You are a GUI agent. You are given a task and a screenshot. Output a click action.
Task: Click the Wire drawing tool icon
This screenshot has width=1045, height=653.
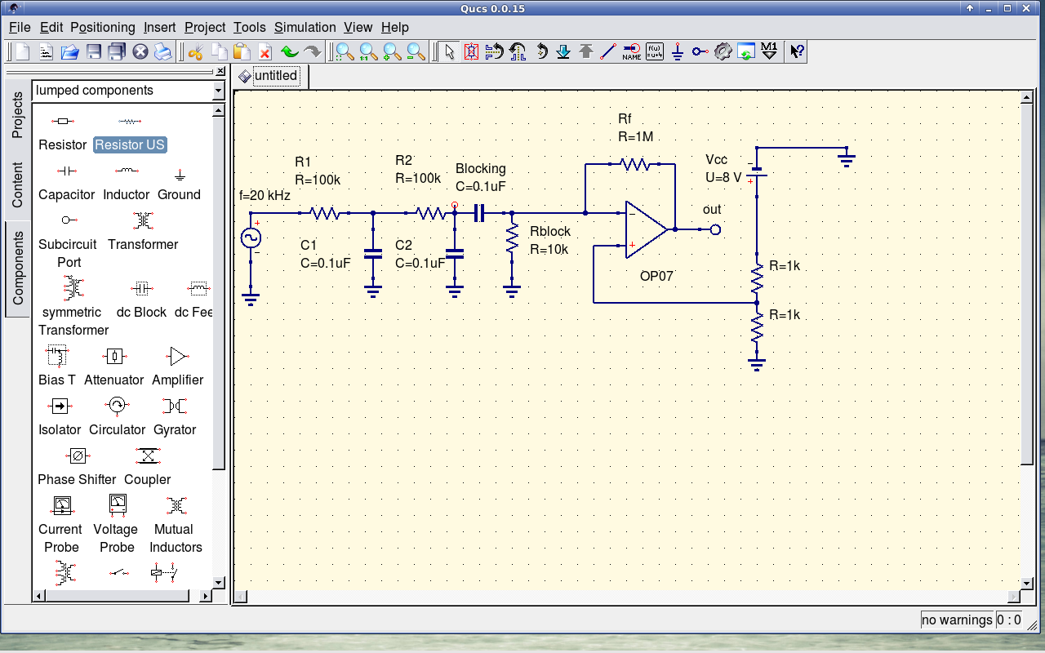(x=607, y=52)
